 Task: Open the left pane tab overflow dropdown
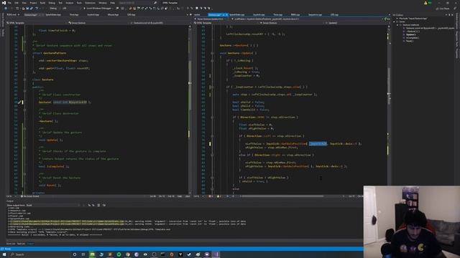coord(188,14)
